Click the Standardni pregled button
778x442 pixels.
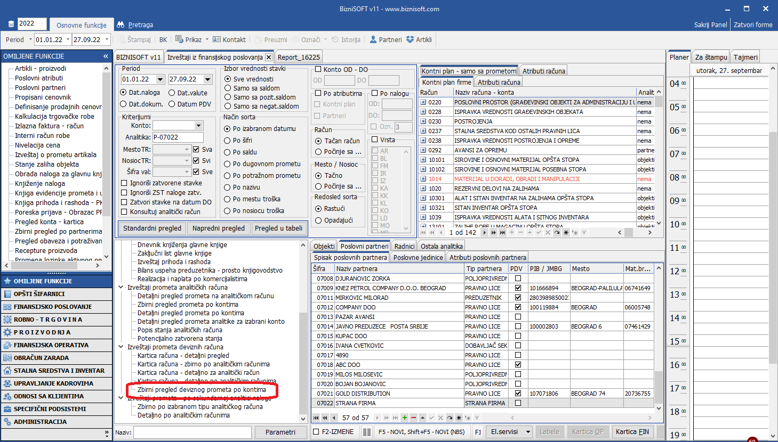152,228
